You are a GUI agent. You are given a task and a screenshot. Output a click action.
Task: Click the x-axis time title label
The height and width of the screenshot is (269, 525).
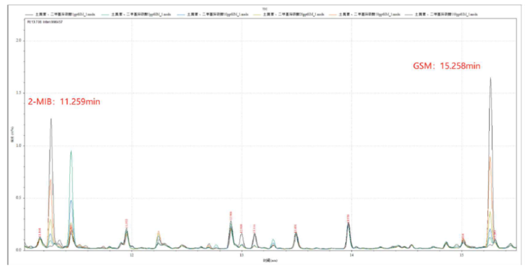pos(270,261)
